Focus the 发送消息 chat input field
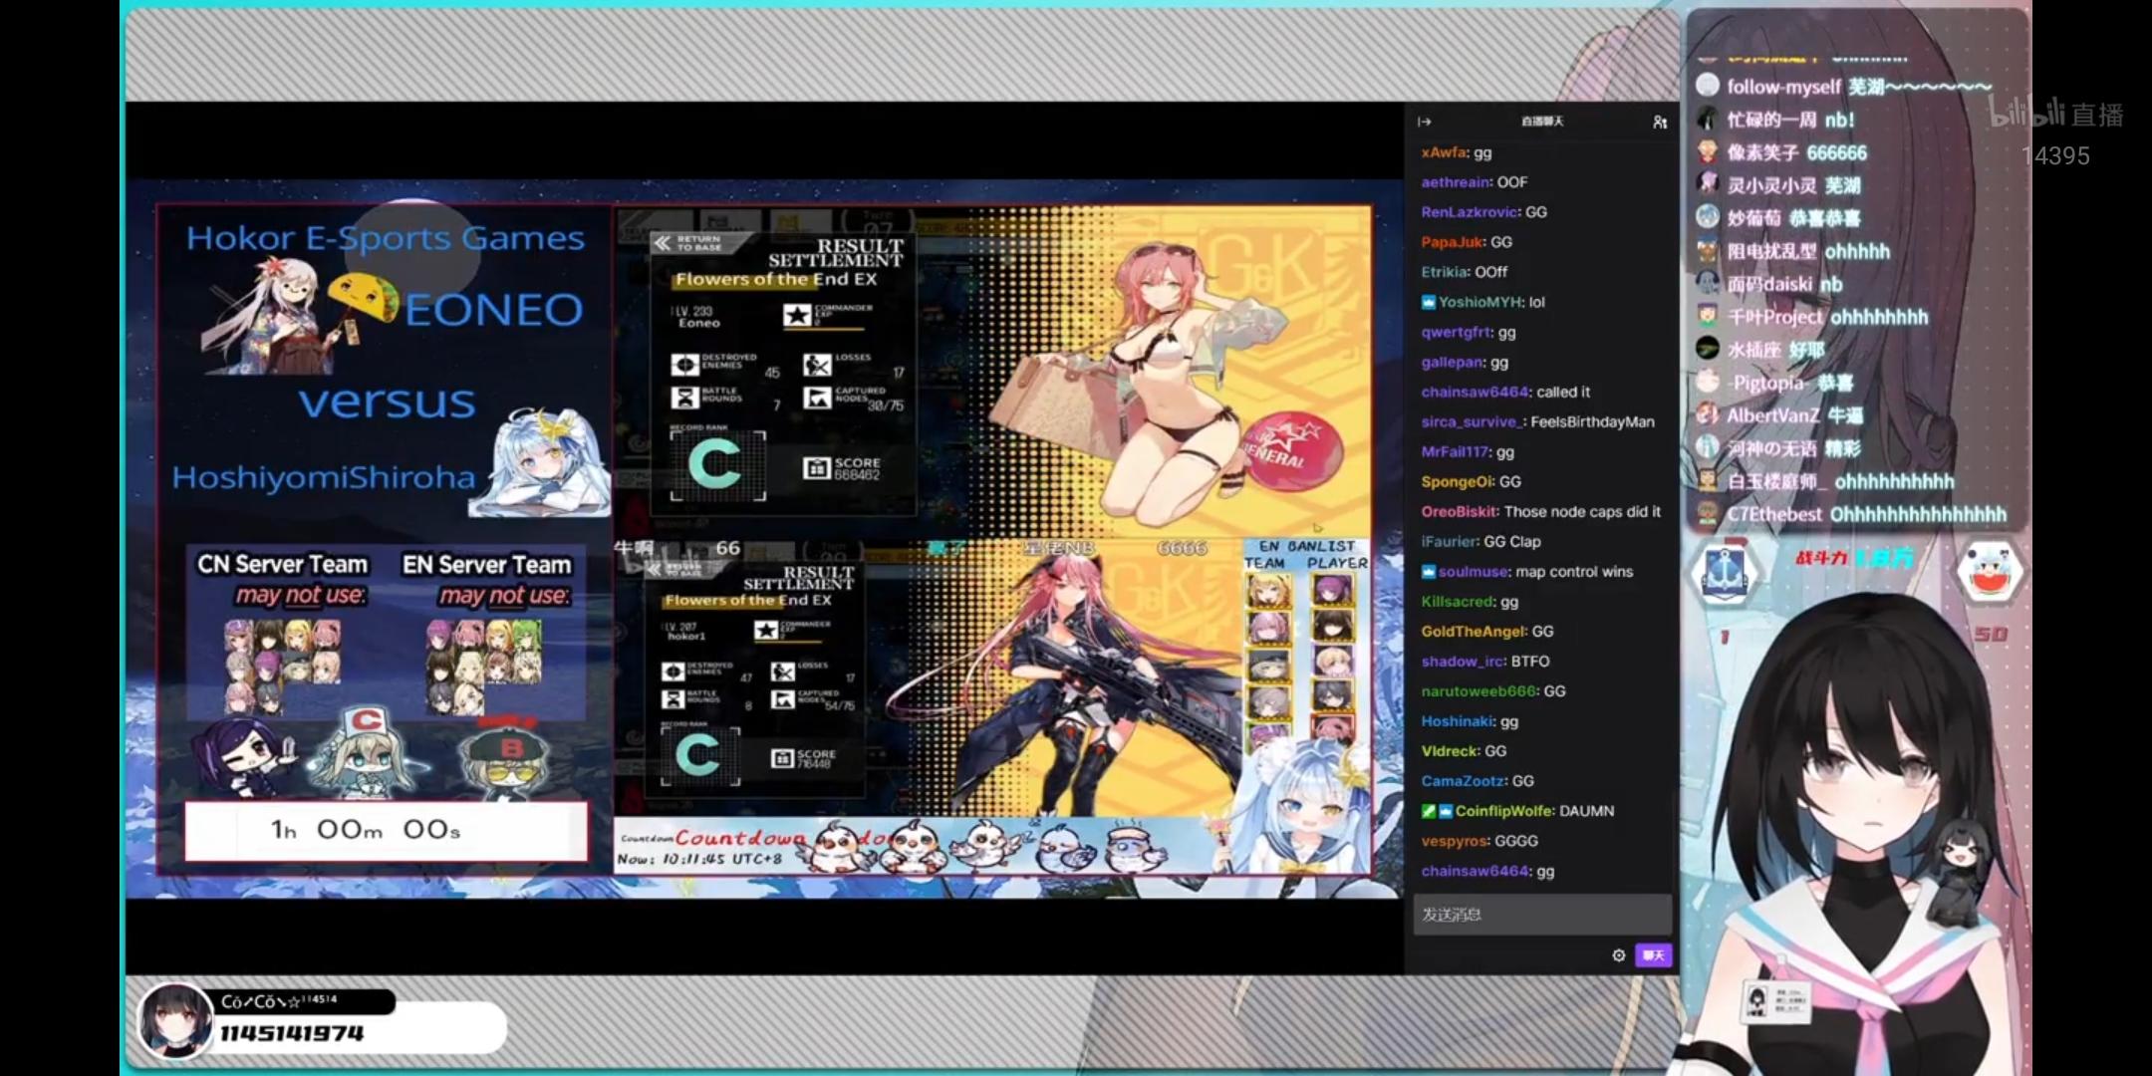This screenshot has height=1076, width=2152. (x=1541, y=915)
